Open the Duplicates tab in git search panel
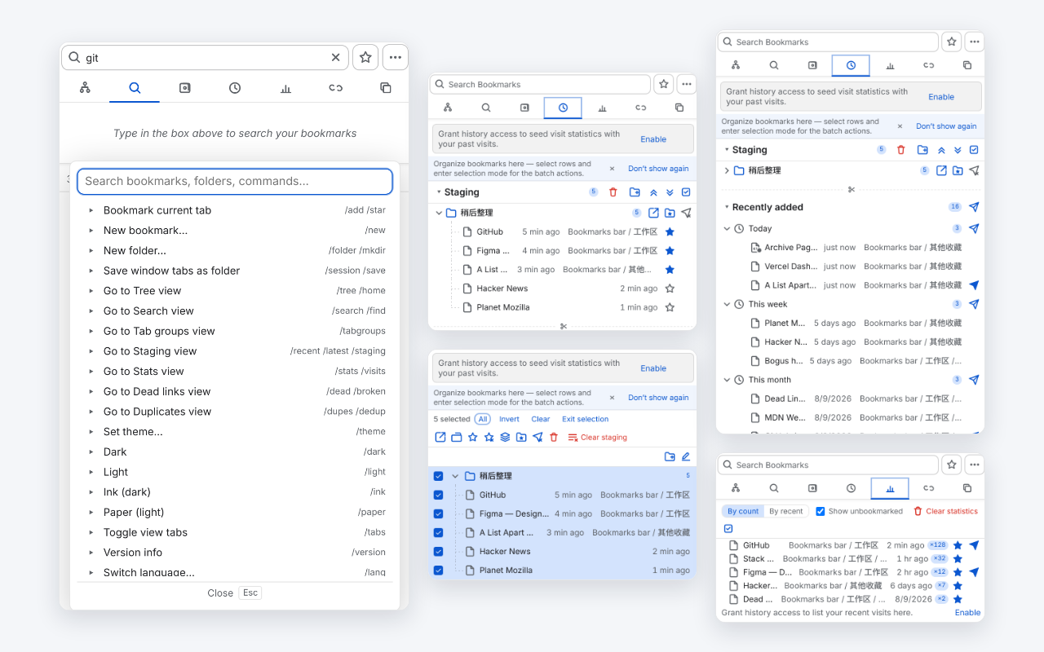 click(x=386, y=88)
